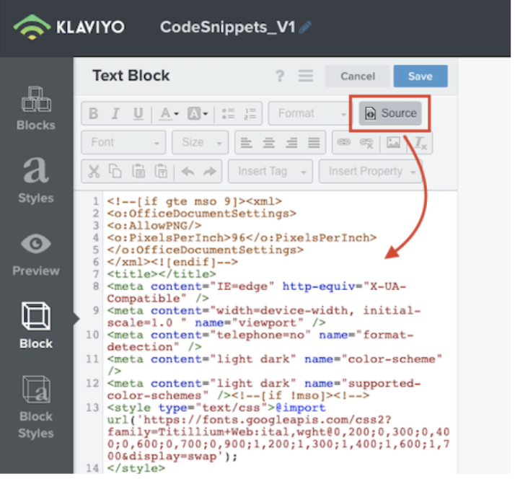The height and width of the screenshot is (479, 515).
Task: Save the text block
Action: coord(421,76)
